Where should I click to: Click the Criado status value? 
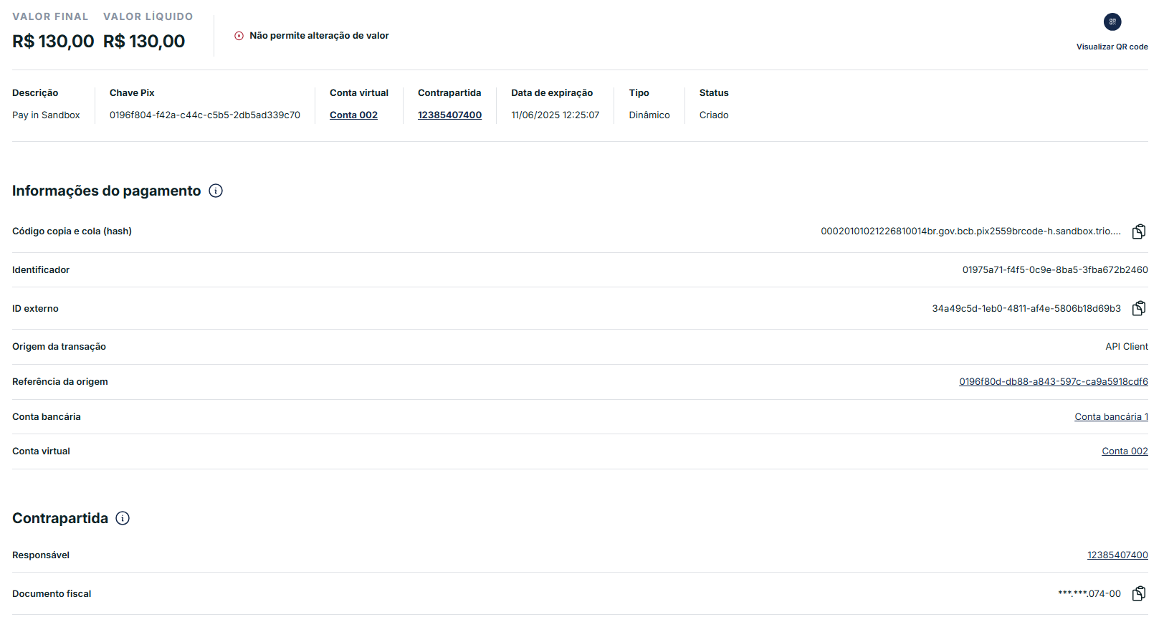pyautogui.click(x=714, y=115)
